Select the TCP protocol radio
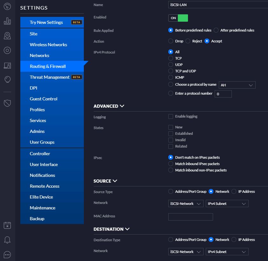 [x=171, y=58]
